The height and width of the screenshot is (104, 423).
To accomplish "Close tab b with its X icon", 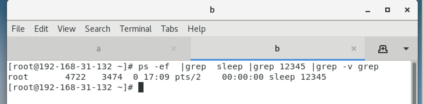I will pyautogui.click(x=354, y=49).
